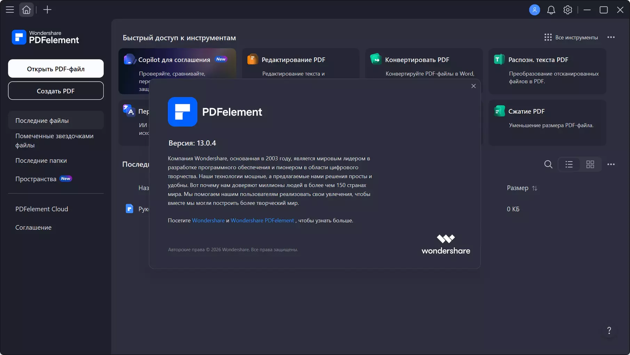Select Помеченные звездочками файлы in sidebar

[x=56, y=141]
